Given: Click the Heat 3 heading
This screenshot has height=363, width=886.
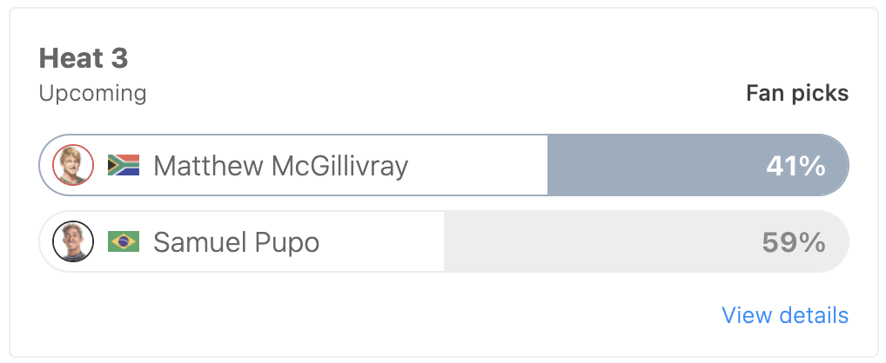Looking at the screenshot, I should pos(84,59).
